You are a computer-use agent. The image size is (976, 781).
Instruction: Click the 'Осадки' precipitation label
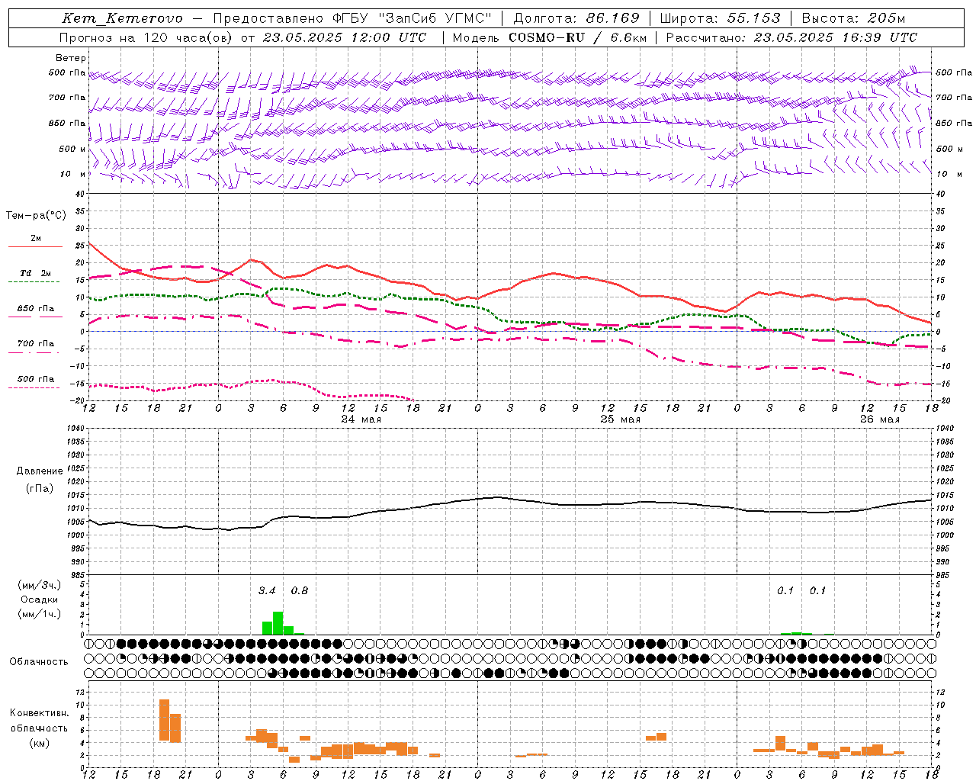(40, 599)
